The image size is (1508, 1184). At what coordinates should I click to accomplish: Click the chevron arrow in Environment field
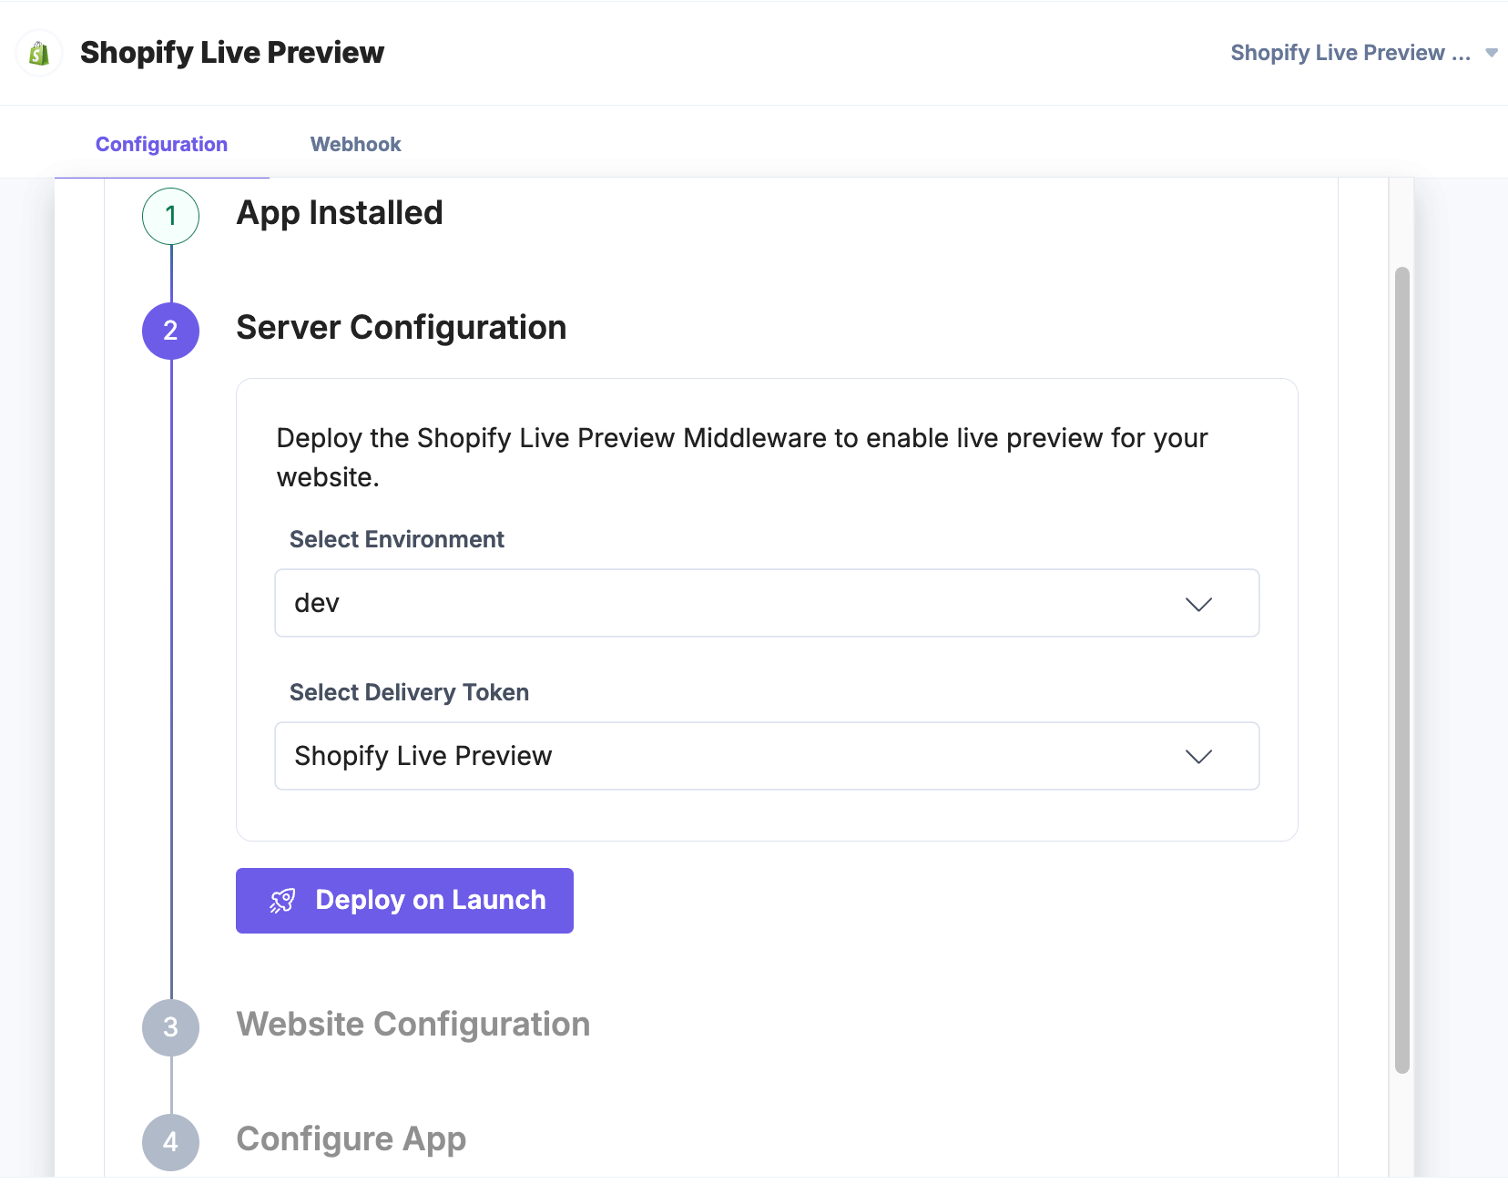[x=1198, y=605]
